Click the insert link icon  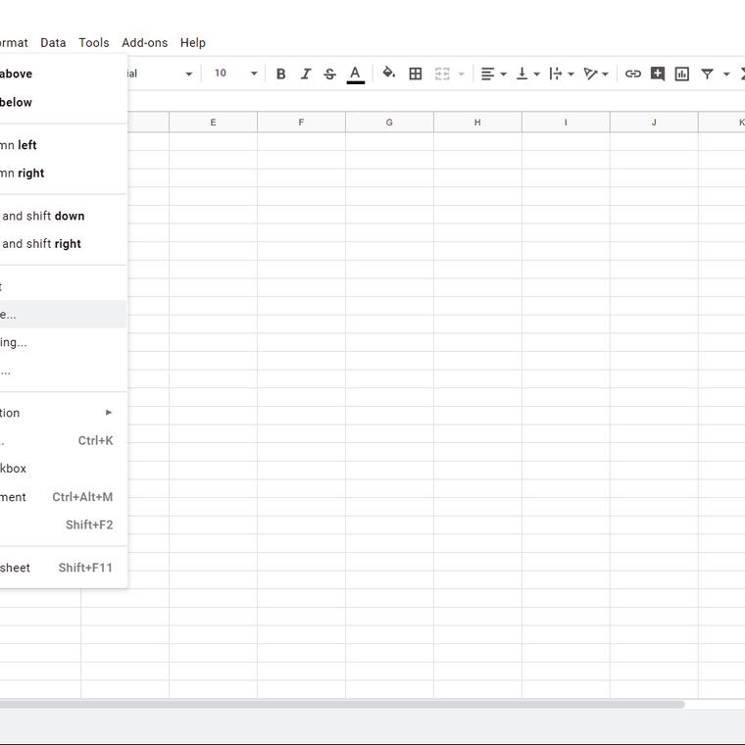click(x=633, y=74)
